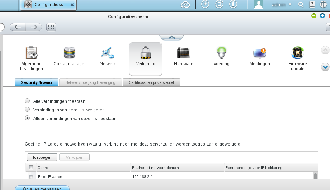Select Verbindingen van deze lijst weigeren
The image size is (330, 190).
(27, 109)
